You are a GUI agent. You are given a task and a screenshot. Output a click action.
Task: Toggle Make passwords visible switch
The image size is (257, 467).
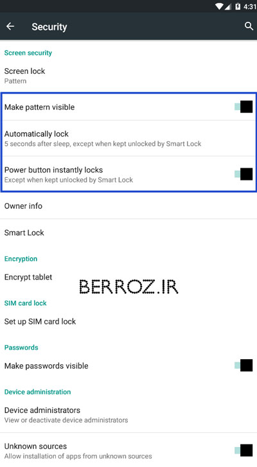click(244, 366)
